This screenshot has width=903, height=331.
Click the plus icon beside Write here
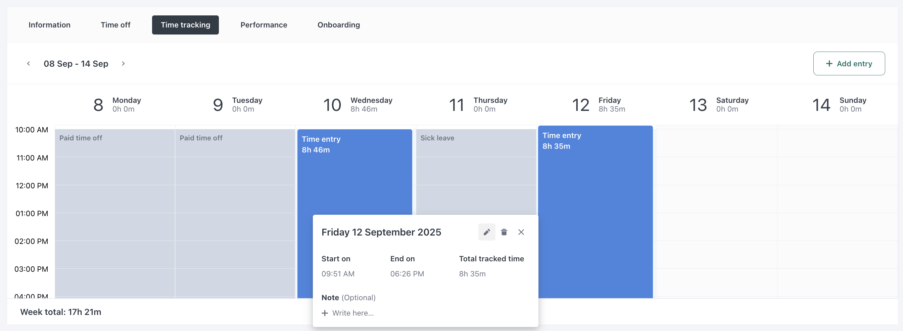pyautogui.click(x=325, y=313)
